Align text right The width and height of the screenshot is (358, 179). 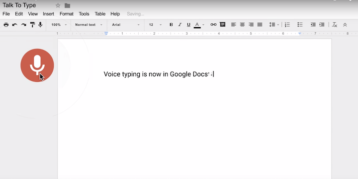[x=251, y=24]
